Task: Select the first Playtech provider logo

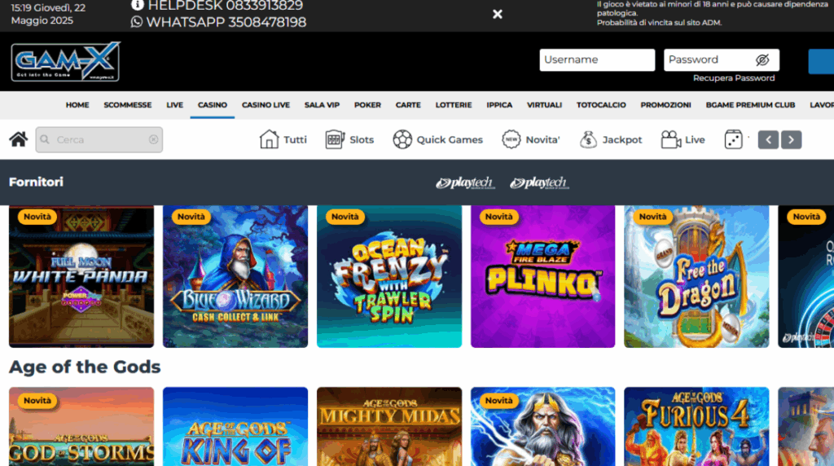Action: point(465,183)
